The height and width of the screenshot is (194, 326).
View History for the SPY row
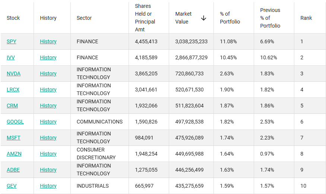(x=48, y=41)
